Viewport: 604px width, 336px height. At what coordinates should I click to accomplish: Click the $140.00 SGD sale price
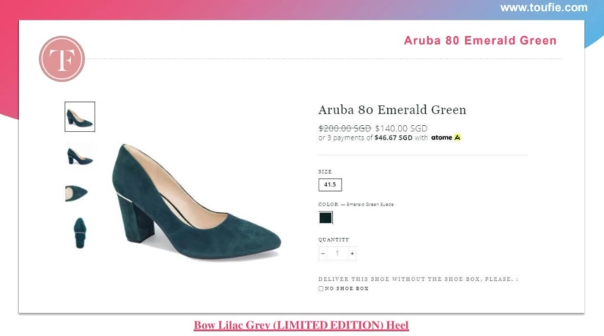pos(402,128)
